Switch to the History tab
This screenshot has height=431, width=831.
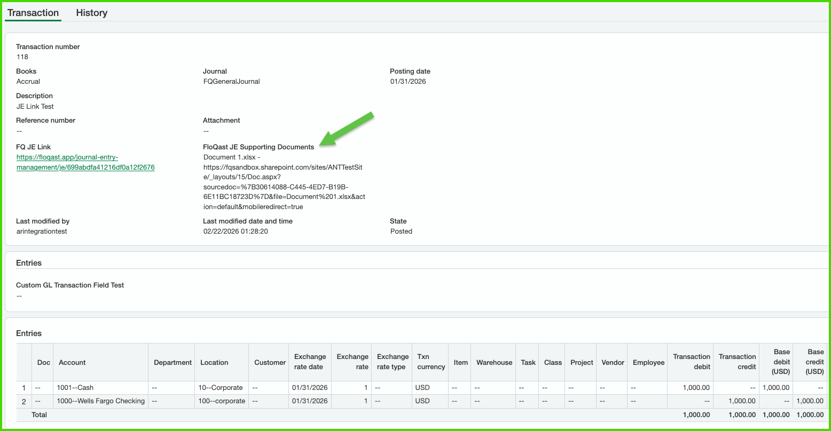point(91,13)
